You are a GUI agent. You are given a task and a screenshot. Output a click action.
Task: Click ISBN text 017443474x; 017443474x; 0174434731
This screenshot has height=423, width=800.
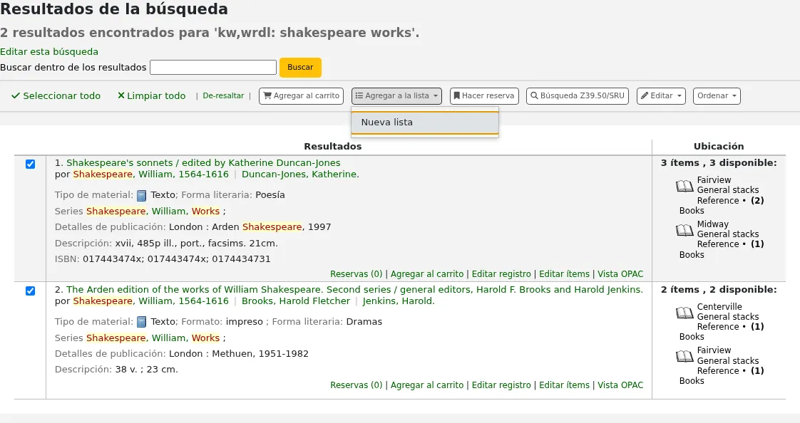[177, 259]
